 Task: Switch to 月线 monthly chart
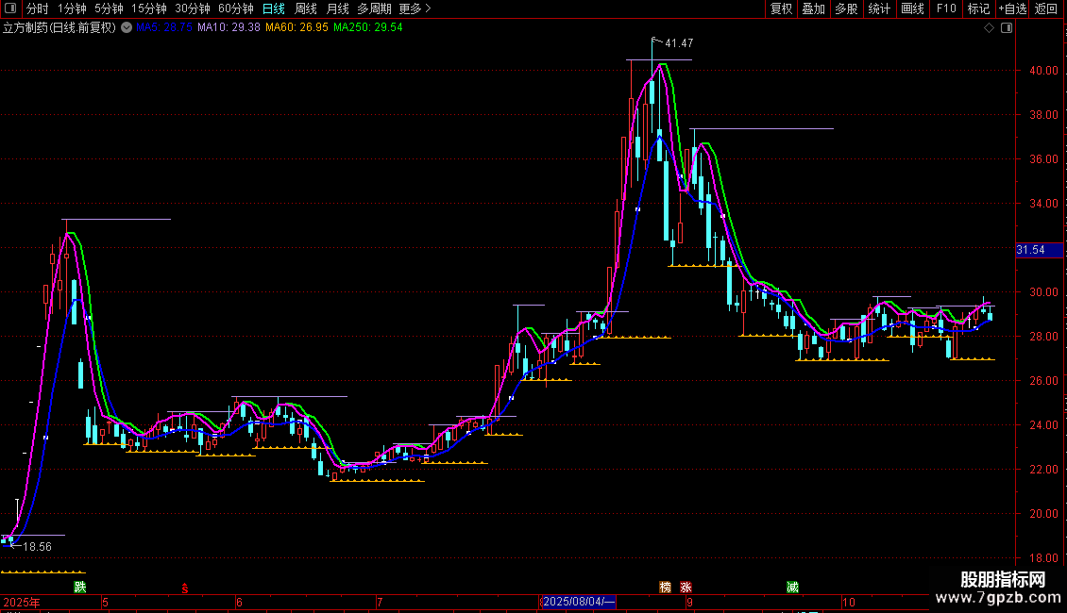[337, 8]
